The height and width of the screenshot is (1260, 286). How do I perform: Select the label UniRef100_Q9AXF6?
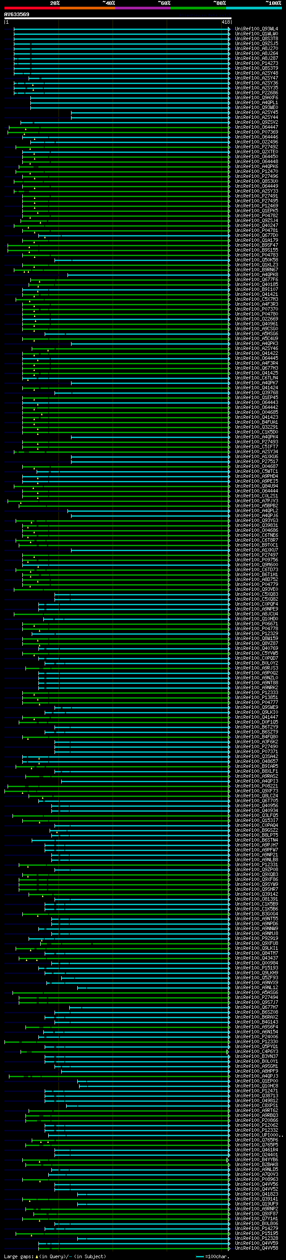tap(257, 98)
